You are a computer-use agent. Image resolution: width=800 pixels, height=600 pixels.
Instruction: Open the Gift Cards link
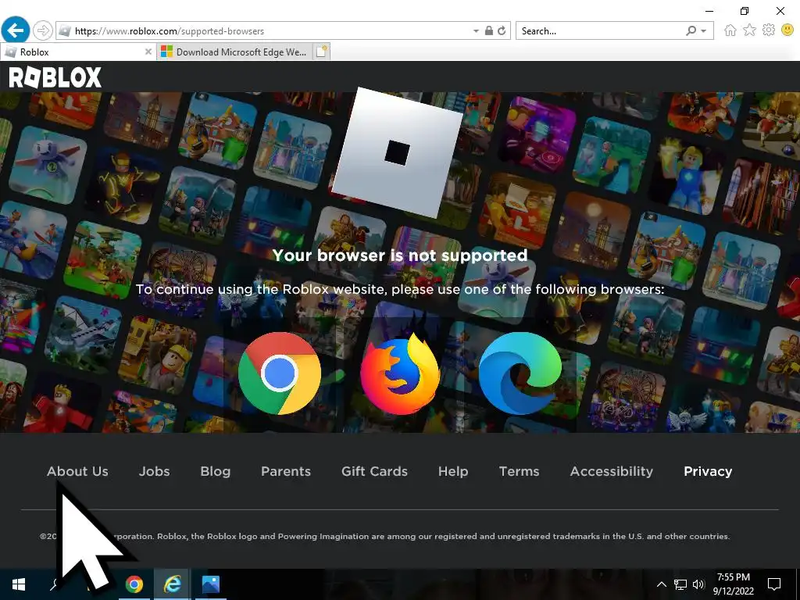374,471
